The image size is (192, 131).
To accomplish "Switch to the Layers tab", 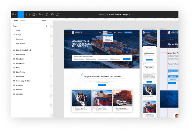I will (x=15, y=21).
